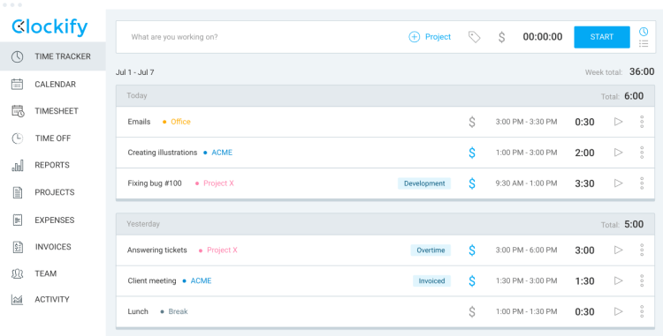The image size is (663, 336).
Task: Click the Break project on Lunch entry
Action: coord(178,311)
